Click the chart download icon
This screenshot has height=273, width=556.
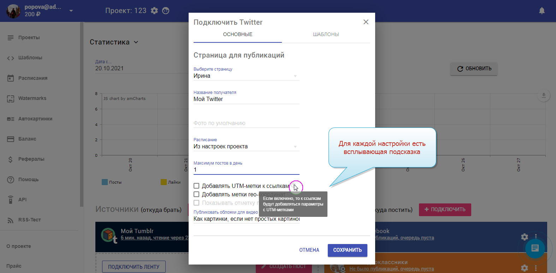544,96
